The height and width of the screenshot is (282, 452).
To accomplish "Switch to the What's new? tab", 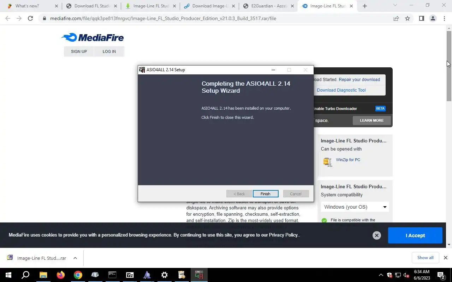I will pyautogui.click(x=32, y=6).
